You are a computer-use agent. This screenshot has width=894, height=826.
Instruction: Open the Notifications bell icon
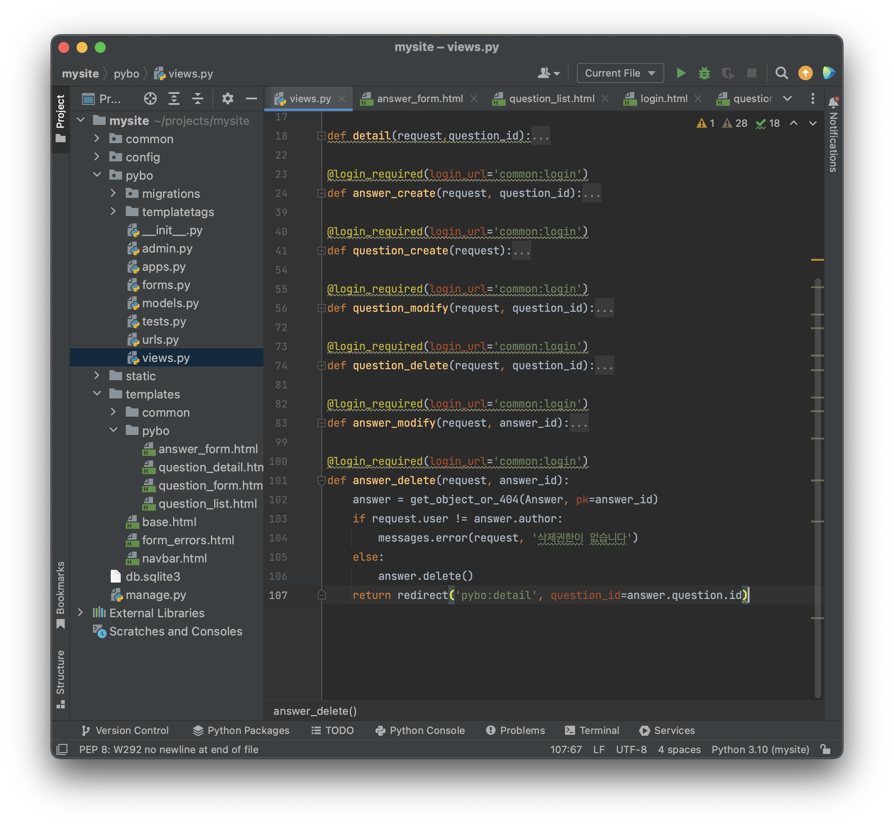(x=833, y=102)
